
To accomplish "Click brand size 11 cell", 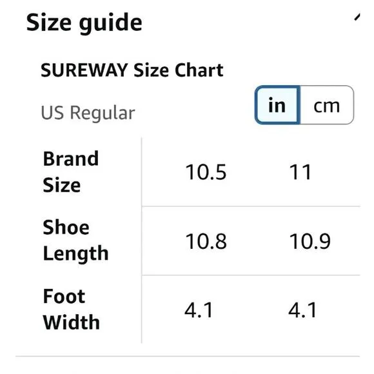I will click(x=300, y=172).
